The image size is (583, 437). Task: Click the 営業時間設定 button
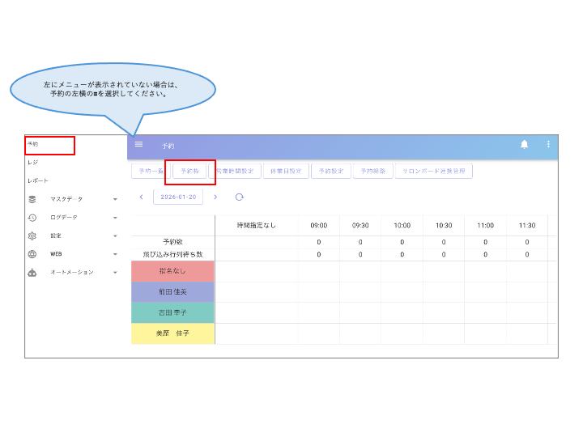[234, 172]
